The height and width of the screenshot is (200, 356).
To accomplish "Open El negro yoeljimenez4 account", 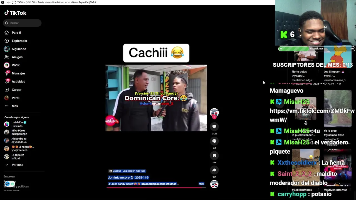I will (19, 149).
